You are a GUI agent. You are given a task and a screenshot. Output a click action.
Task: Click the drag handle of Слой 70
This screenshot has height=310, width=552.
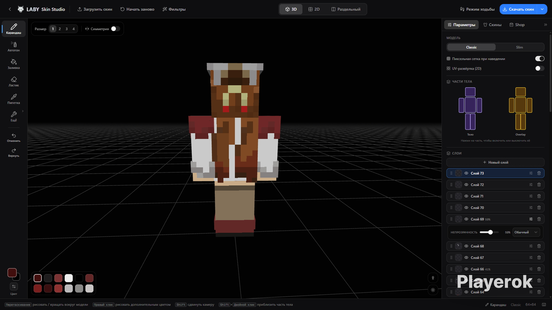pyautogui.click(x=451, y=208)
